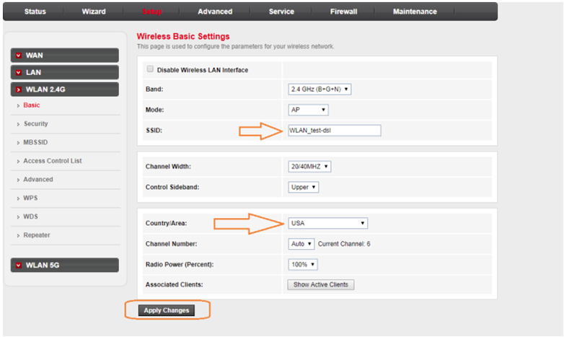
Task: Open the Control Sideband dropdown
Action: click(304, 187)
